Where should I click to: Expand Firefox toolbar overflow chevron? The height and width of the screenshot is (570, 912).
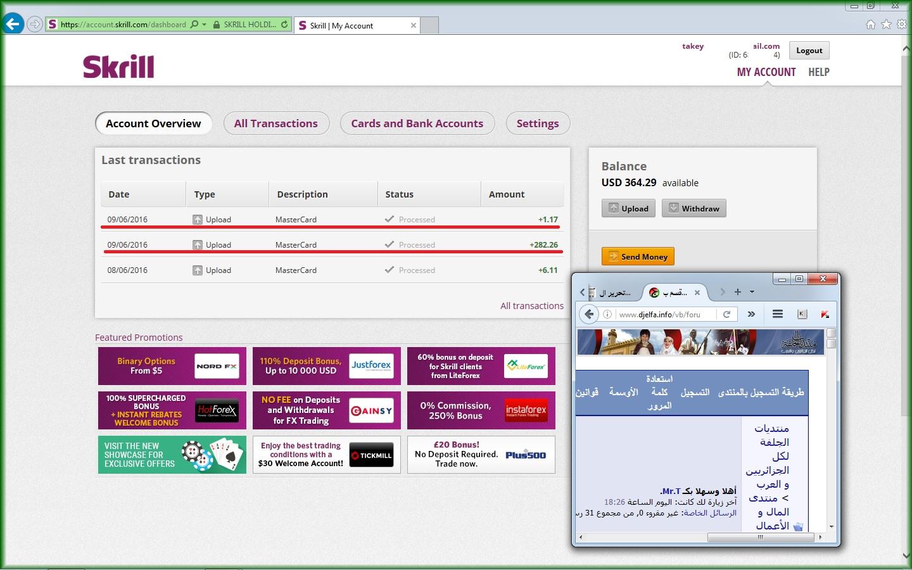click(x=751, y=314)
